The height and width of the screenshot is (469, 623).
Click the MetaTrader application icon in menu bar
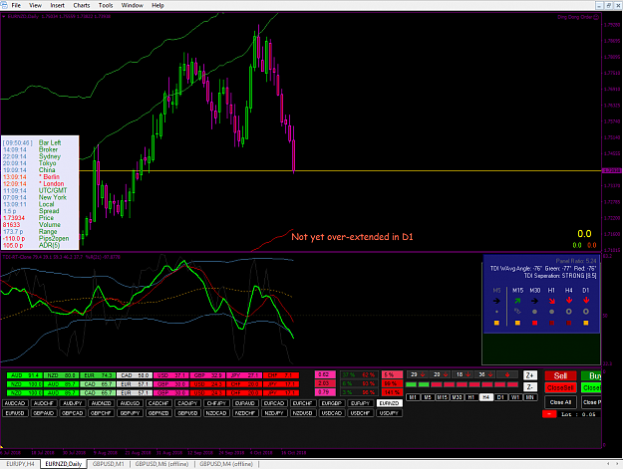coord(4,5)
